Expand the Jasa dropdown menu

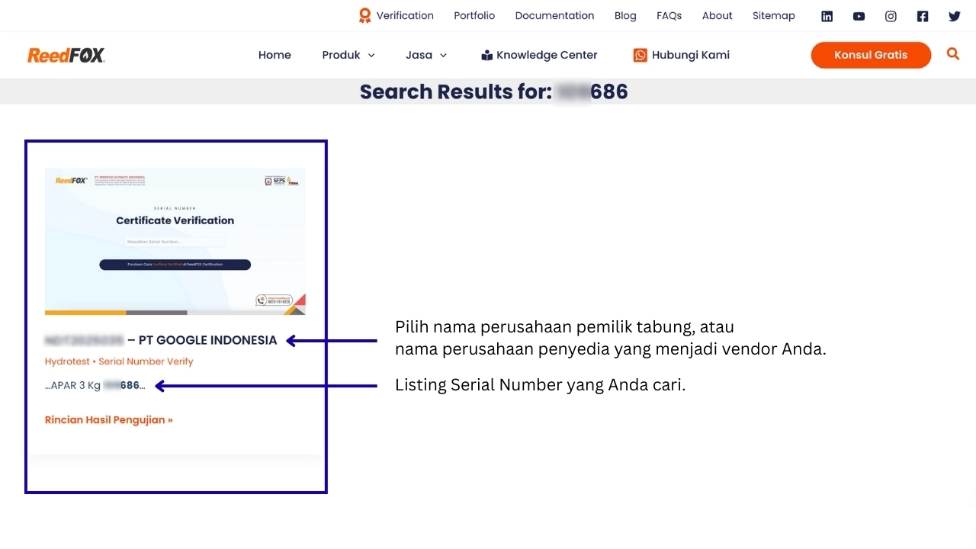tap(426, 55)
